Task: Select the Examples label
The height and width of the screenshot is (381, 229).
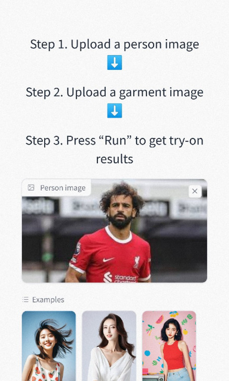Action: [48, 300]
